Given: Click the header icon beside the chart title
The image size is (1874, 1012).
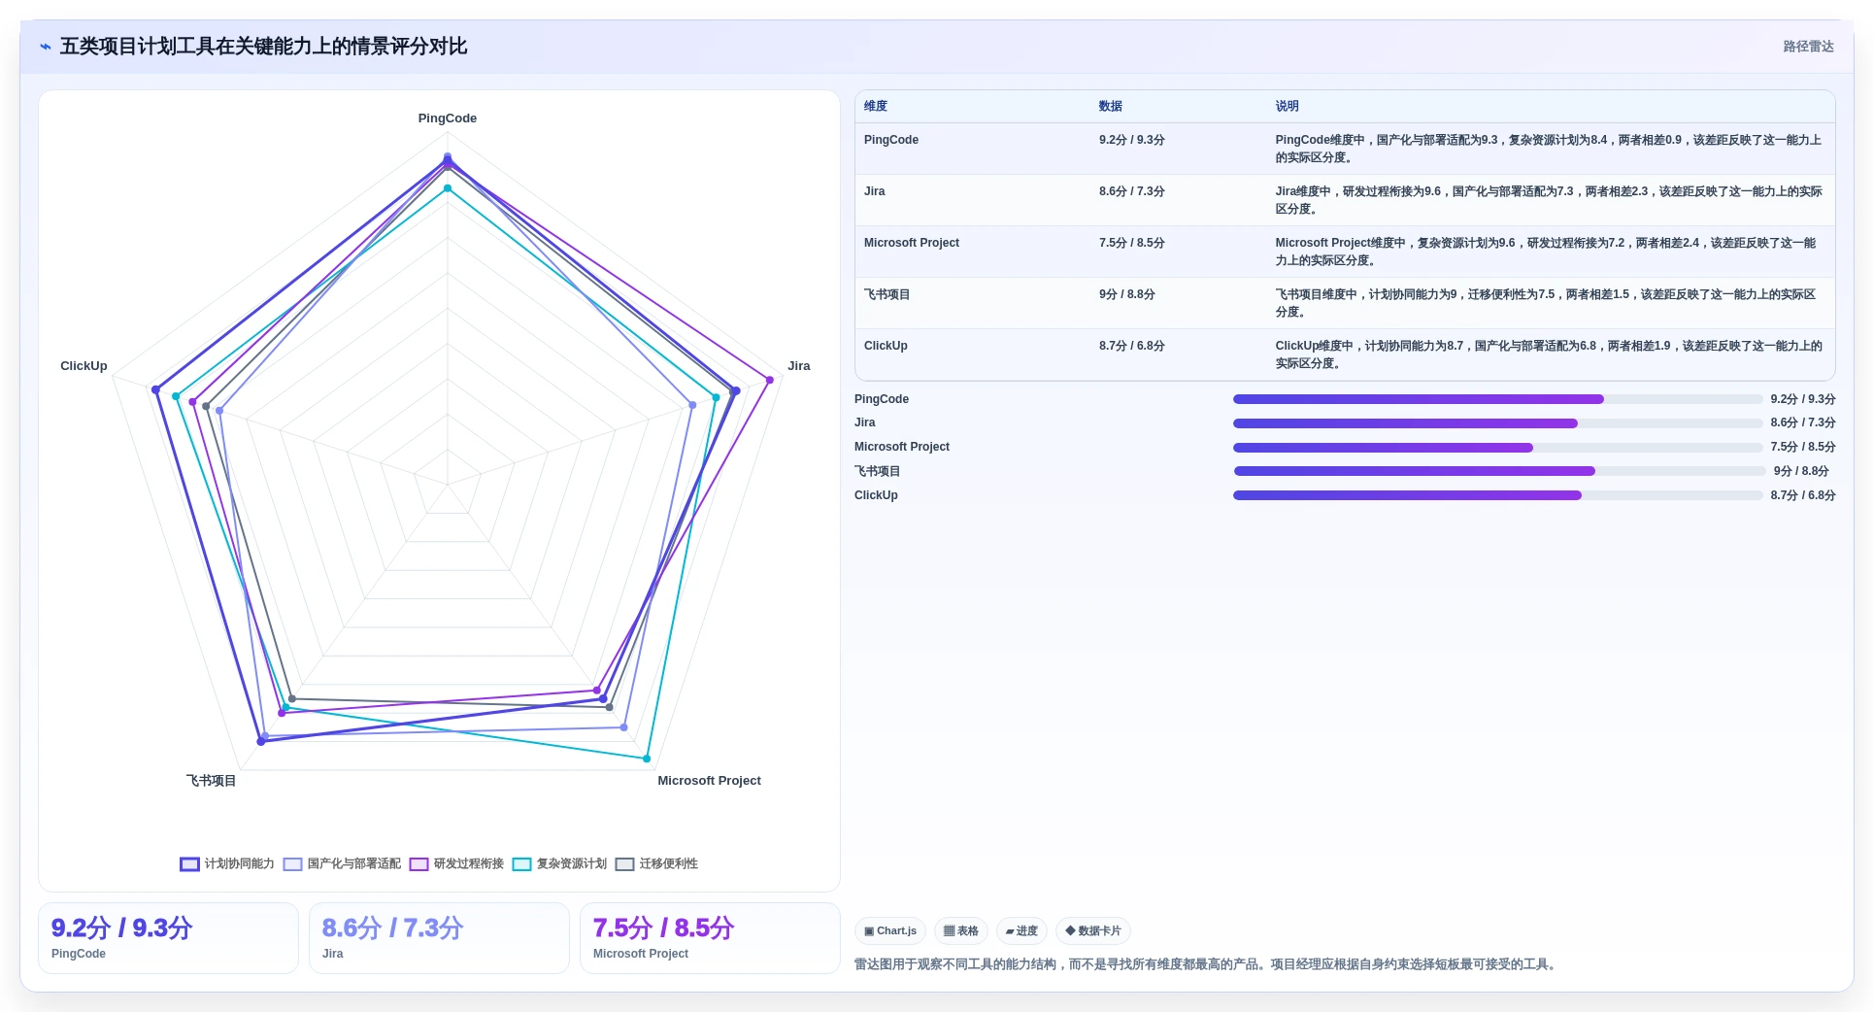Looking at the screenshot, I should [x=46, y=47].
